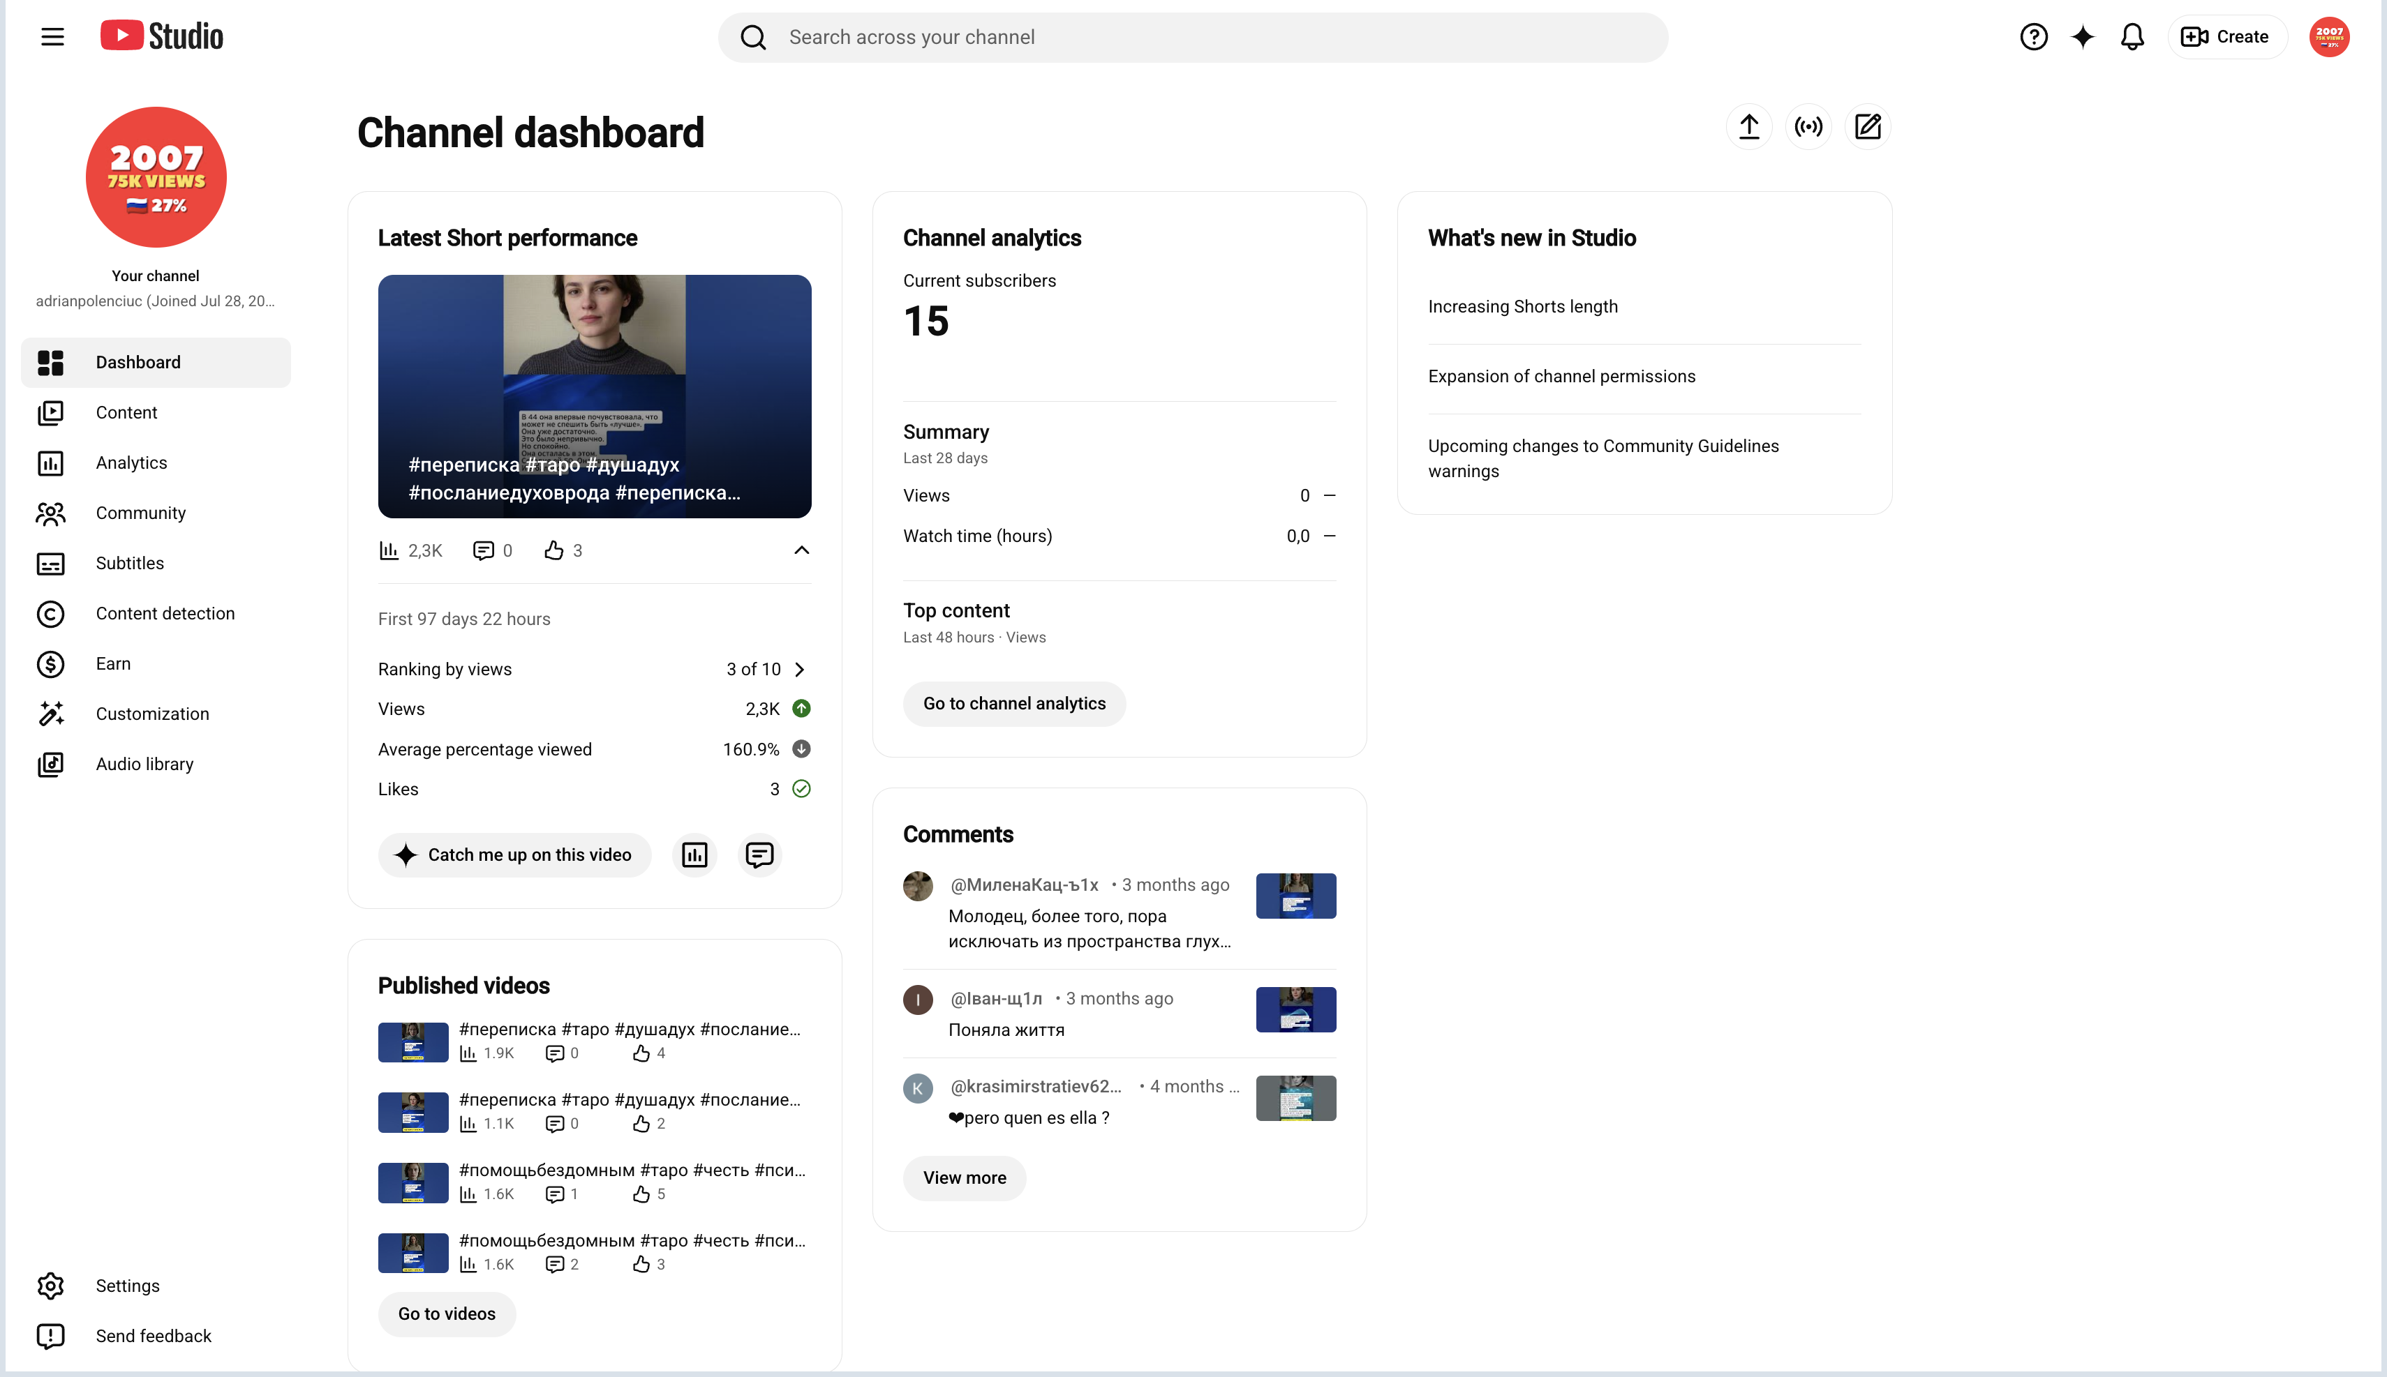Click the magic wand Customization icon
Image resolution: width=2387 pixels, height=1377 pixels.
click(x=50, y=713)
